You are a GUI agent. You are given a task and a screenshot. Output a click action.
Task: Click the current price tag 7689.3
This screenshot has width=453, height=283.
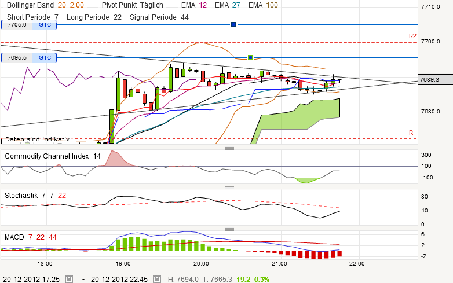pyautogui.click(x=436, y=79)
